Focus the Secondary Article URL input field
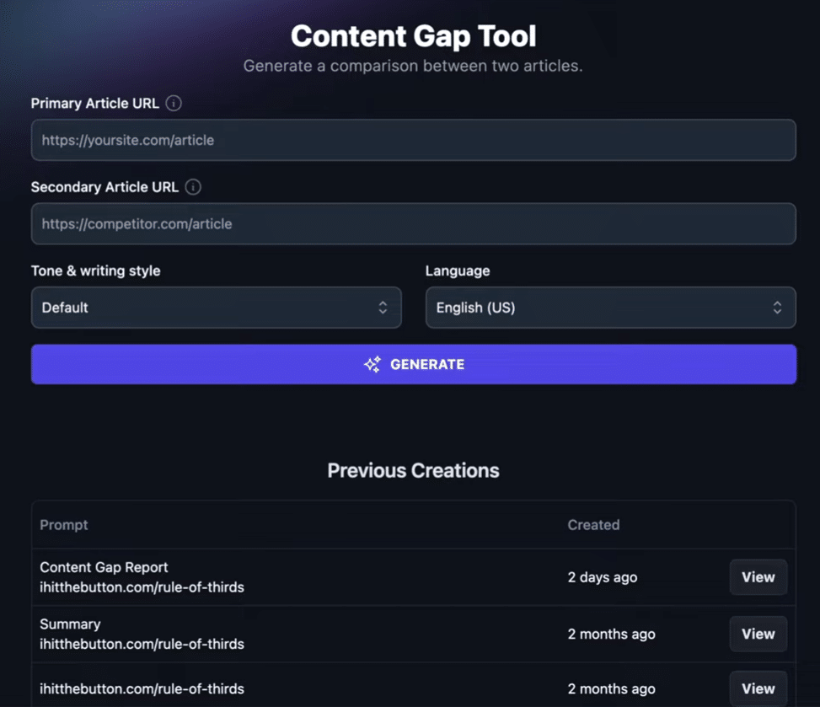Image resolution: width=820 pixels, height=707 pixels. [x=413, y=223]
